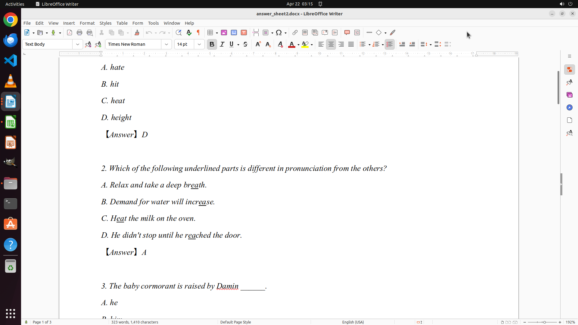Click the Insert Hyperlink icon
Screen dimensions: 578x325
pyautogui.click(x=295, y=32)
